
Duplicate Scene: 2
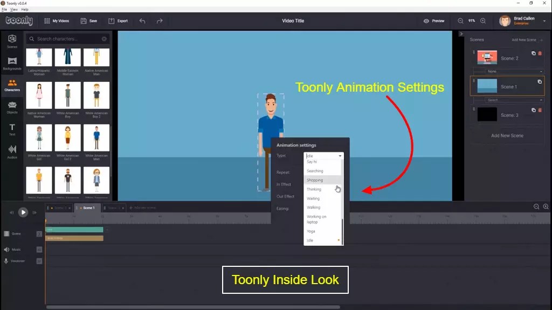(x=533, y=53)
